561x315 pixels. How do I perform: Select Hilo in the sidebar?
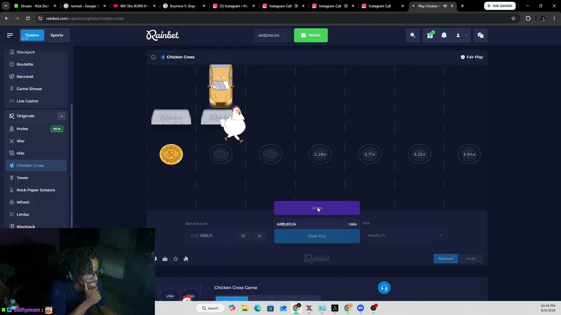pos(36,153)
